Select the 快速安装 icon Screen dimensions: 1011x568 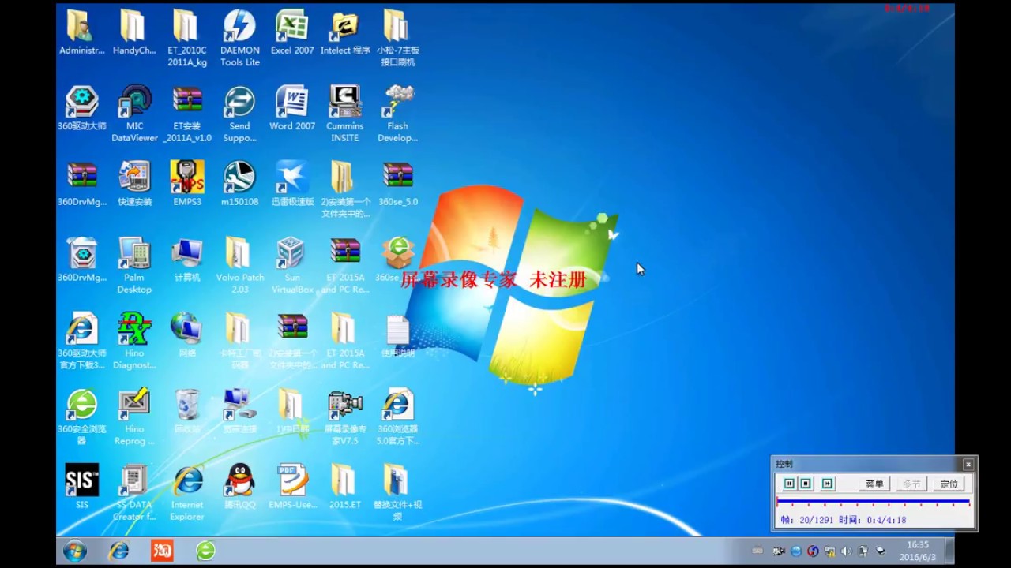coord(134,183)
